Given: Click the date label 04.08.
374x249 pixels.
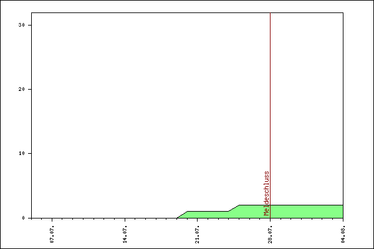Looking at the screenshot, I should click(343, 234).
